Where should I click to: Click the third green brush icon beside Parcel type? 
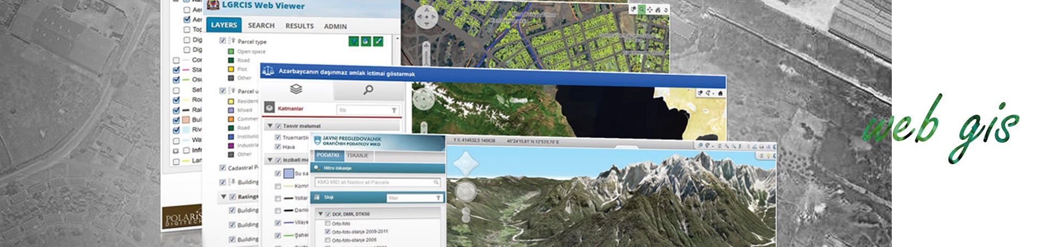click(x=378, y=41)
